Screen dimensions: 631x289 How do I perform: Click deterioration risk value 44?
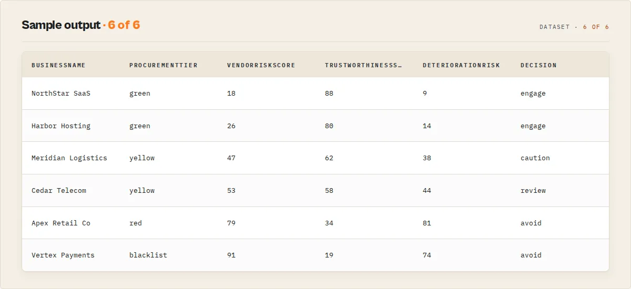tap(427, 191)
